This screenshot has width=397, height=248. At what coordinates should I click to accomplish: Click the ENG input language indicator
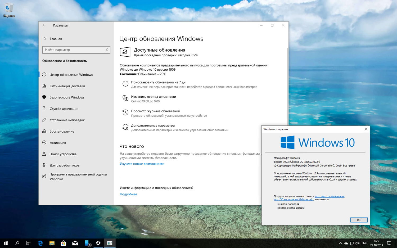click(364, 243)
